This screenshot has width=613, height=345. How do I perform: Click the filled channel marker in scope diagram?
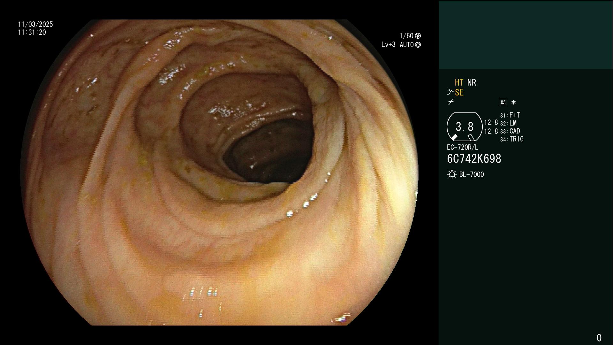pos(454,137)
